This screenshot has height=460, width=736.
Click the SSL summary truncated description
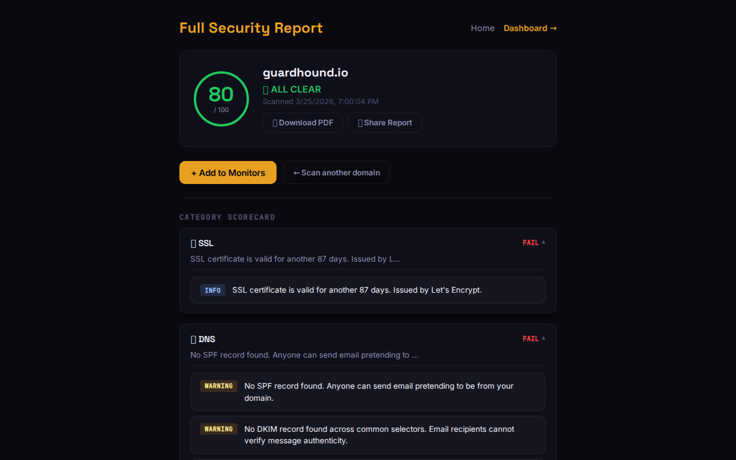pyautogui.click(x=296, y=259)
